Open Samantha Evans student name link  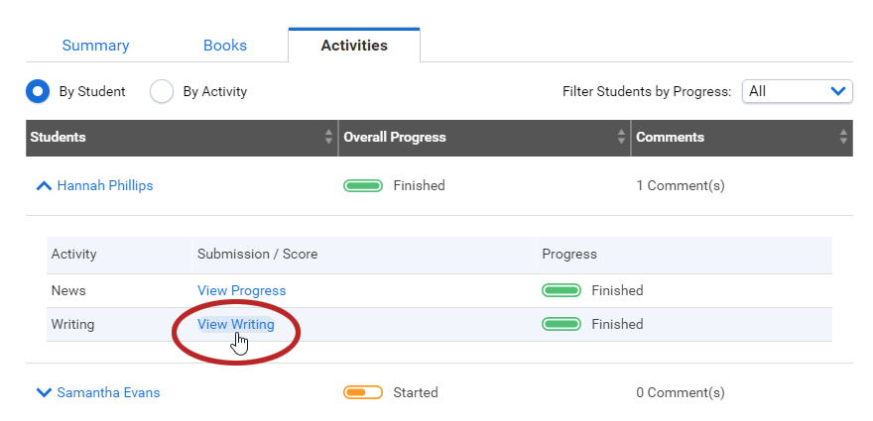108,392
